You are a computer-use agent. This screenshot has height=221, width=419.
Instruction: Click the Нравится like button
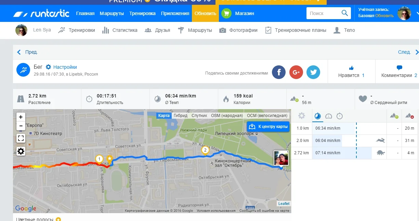[351, 75]
